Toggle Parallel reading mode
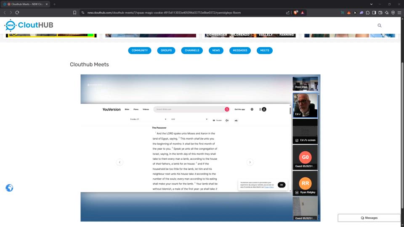The image size is (404, 227). 217,120
